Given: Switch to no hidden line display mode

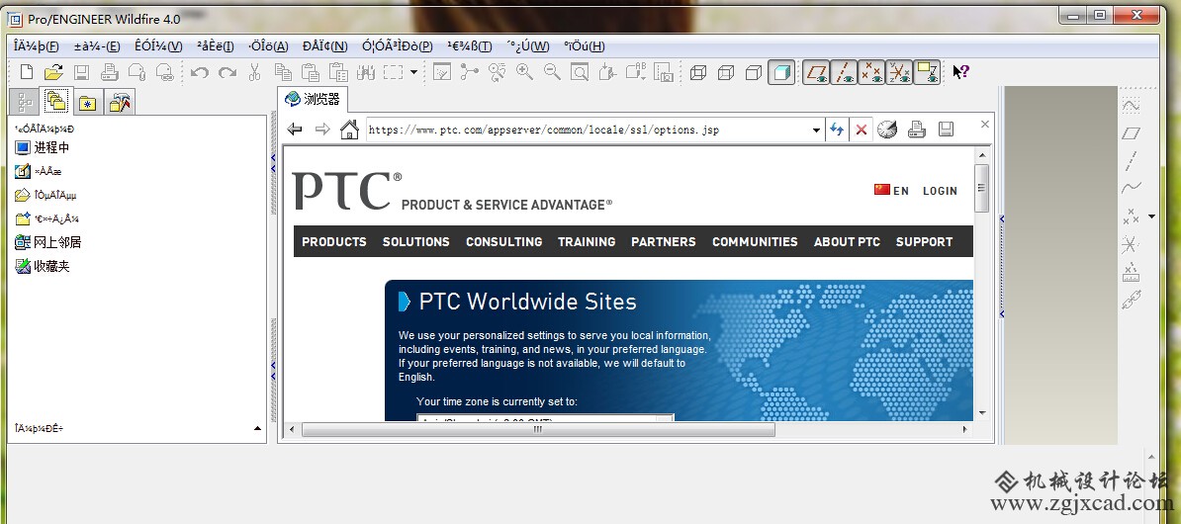Looking at the screenshot, I should (753, 72).
